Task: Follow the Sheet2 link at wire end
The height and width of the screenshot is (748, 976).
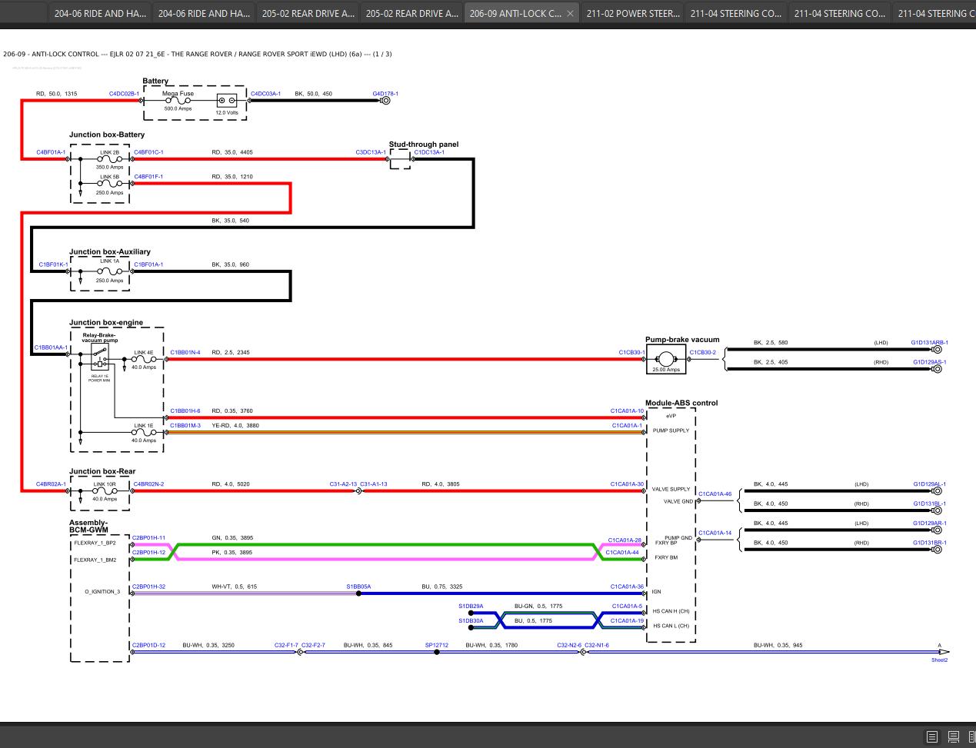Action: pyautogui.click(x=939, y=660)
